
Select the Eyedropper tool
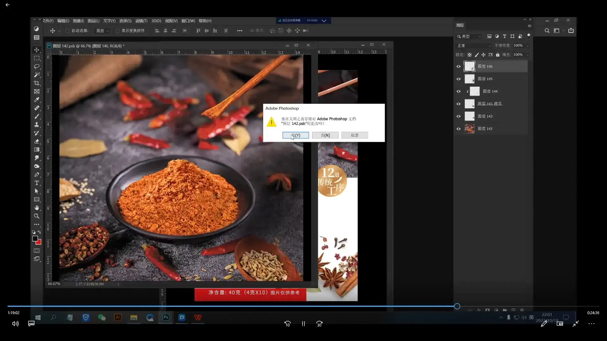click(37, 100)
